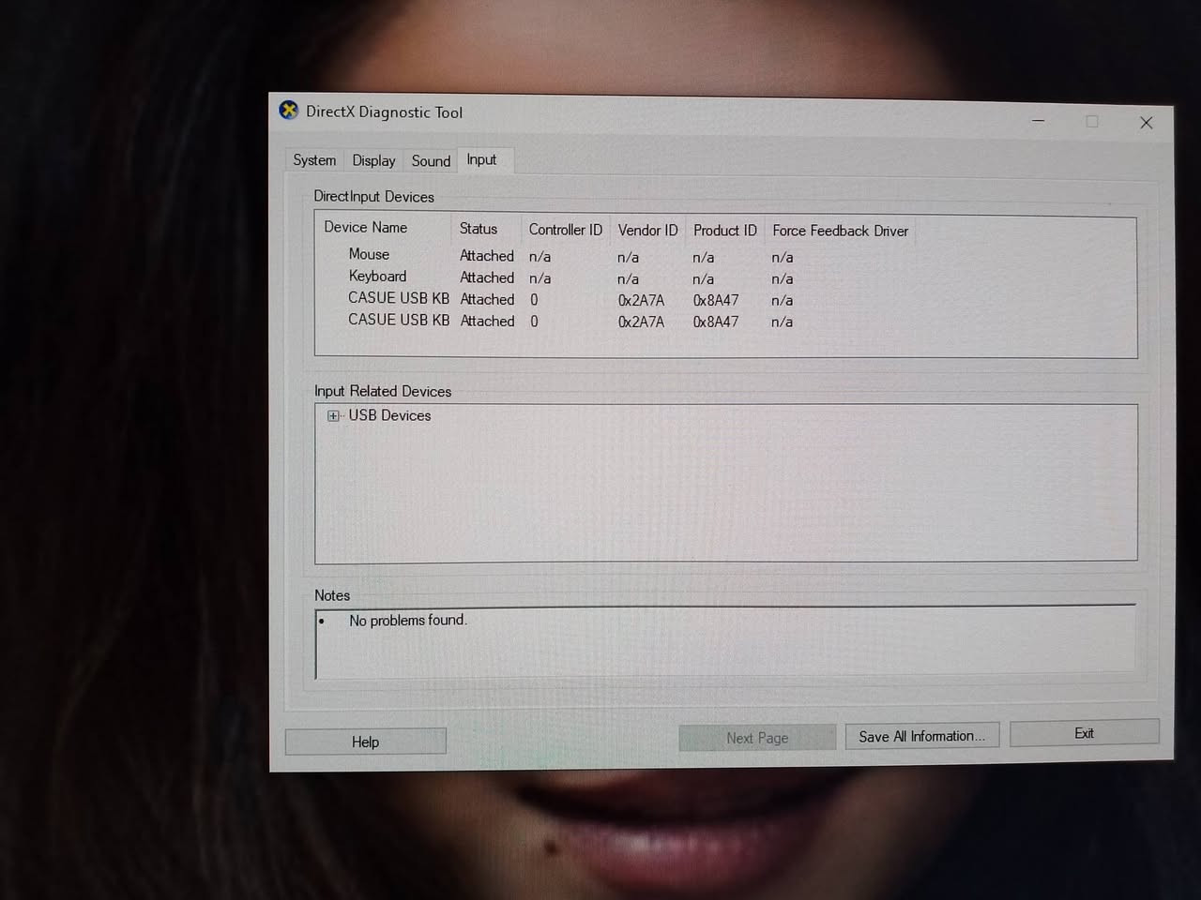Select the first CASUE USB KB entry
Image resolution: width=1201 pixels, height=900 pixels.
pos(398,298)
